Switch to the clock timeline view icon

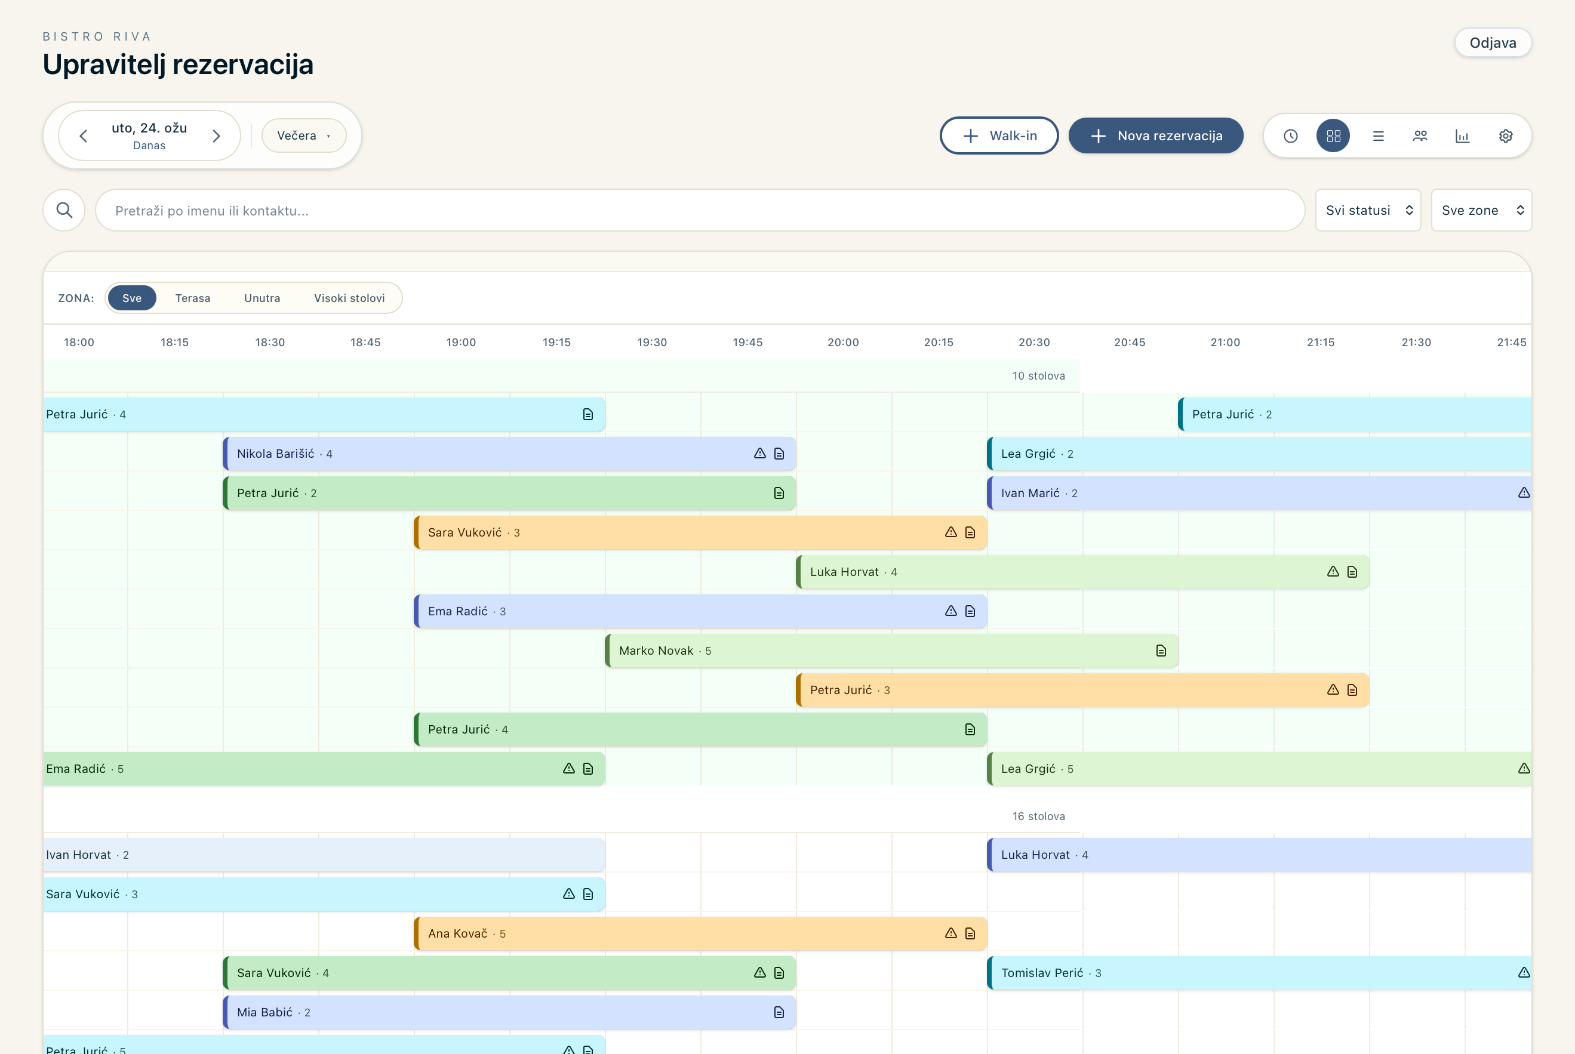tap(1290, 136)
